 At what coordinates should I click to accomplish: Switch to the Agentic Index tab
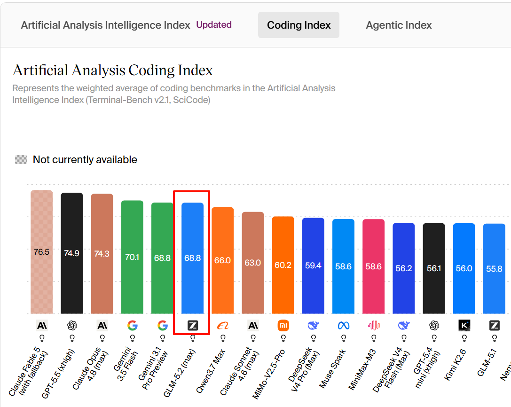click(399, 25)
